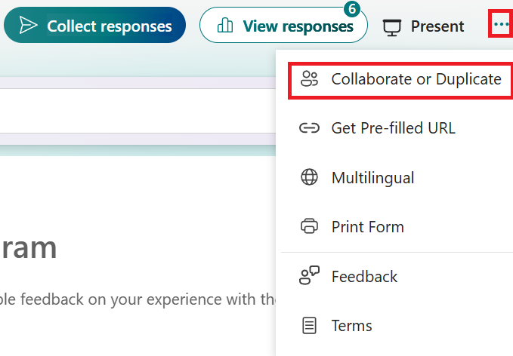Click the printer icon

(x=309, y=227)
